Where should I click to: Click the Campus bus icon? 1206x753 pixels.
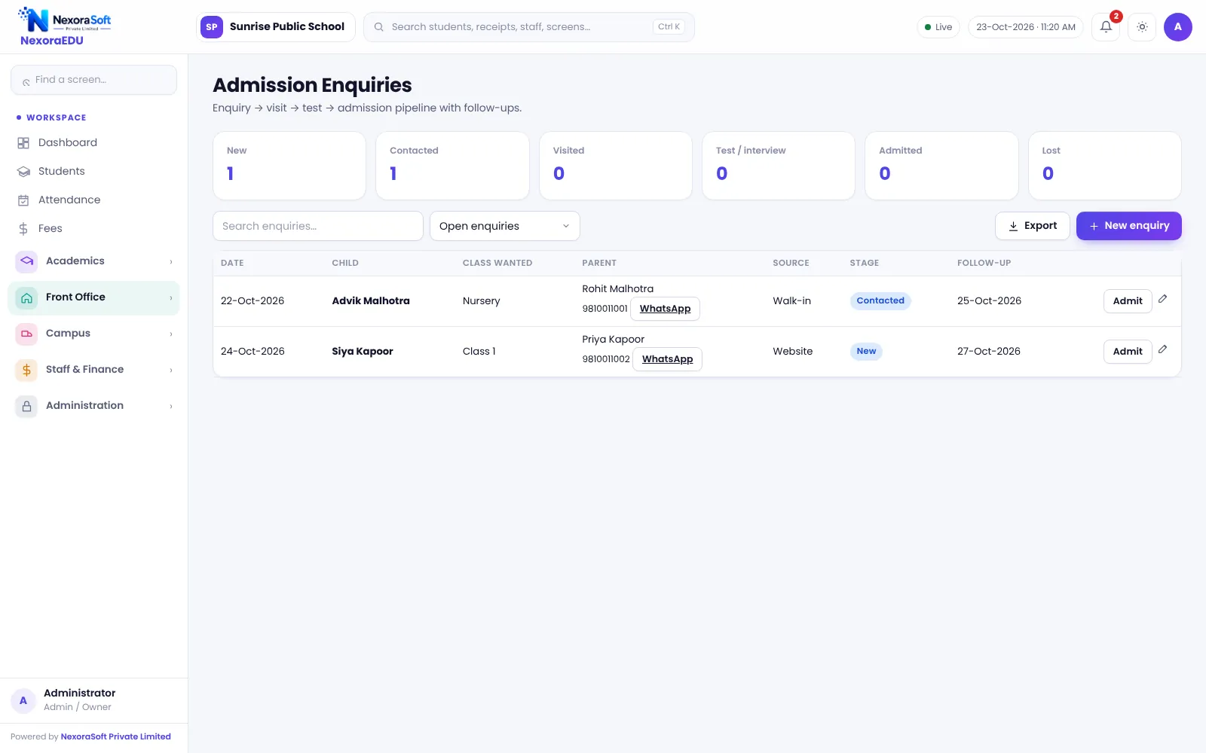[x=26, y=334]
